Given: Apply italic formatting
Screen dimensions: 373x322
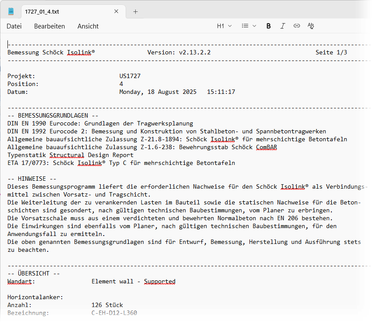Looking at the screenshot, I should (282, 26).
